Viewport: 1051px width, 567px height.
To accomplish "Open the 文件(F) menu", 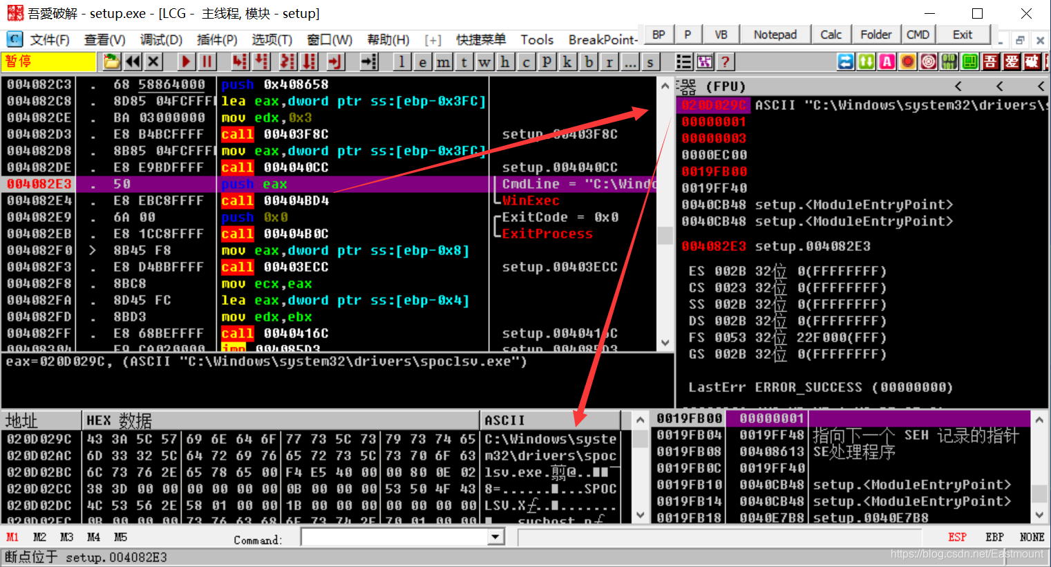I will (50, 40).
